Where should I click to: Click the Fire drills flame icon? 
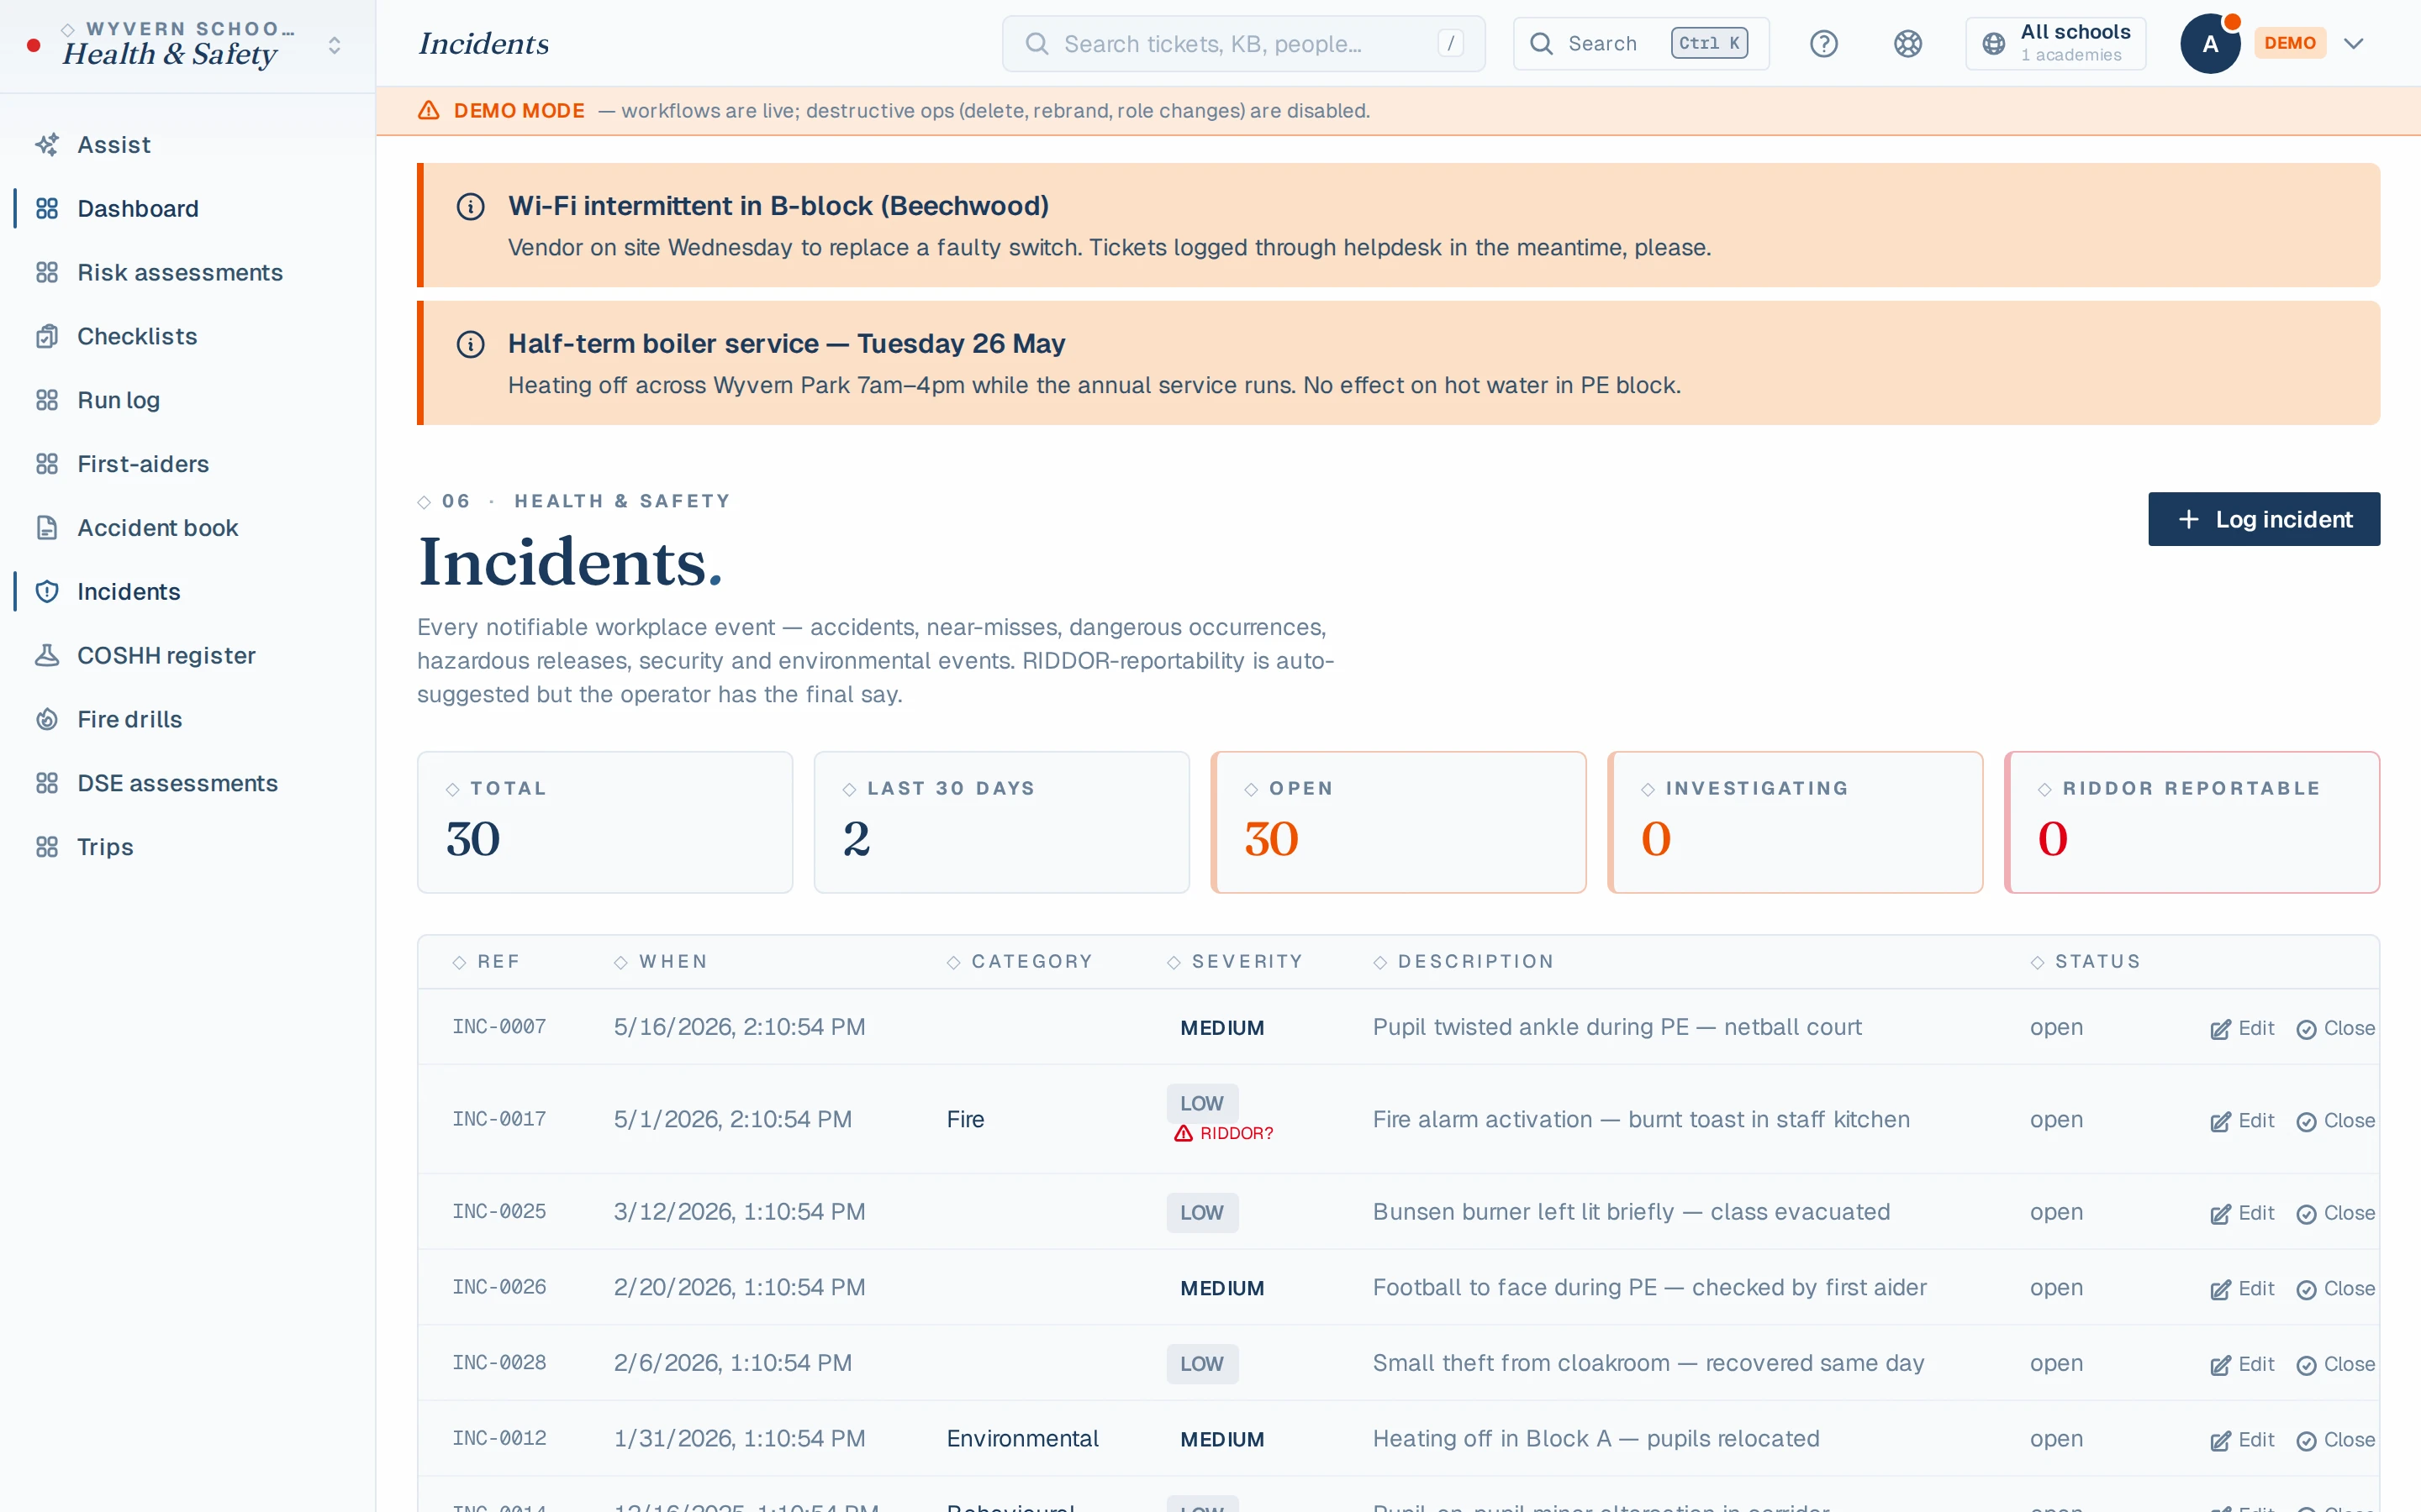[47, 720]
